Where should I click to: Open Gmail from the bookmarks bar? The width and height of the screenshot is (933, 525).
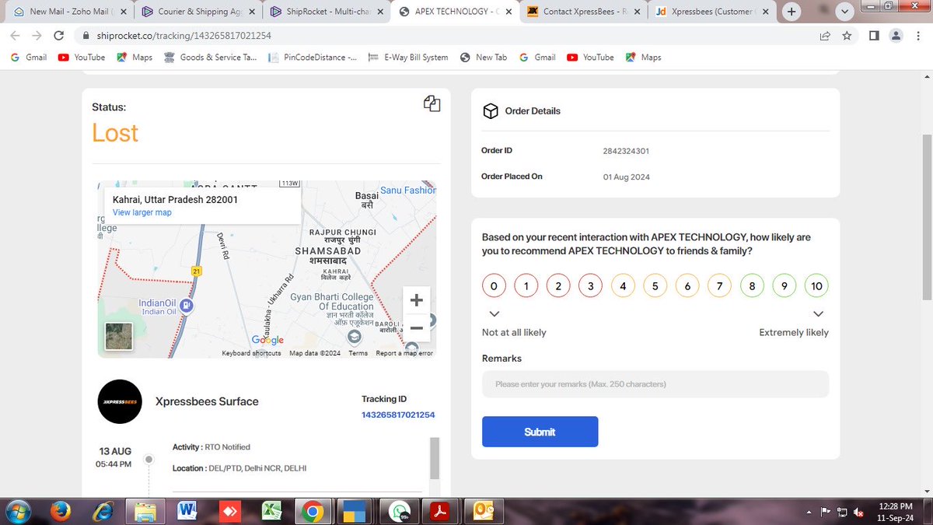pos(28,57)
